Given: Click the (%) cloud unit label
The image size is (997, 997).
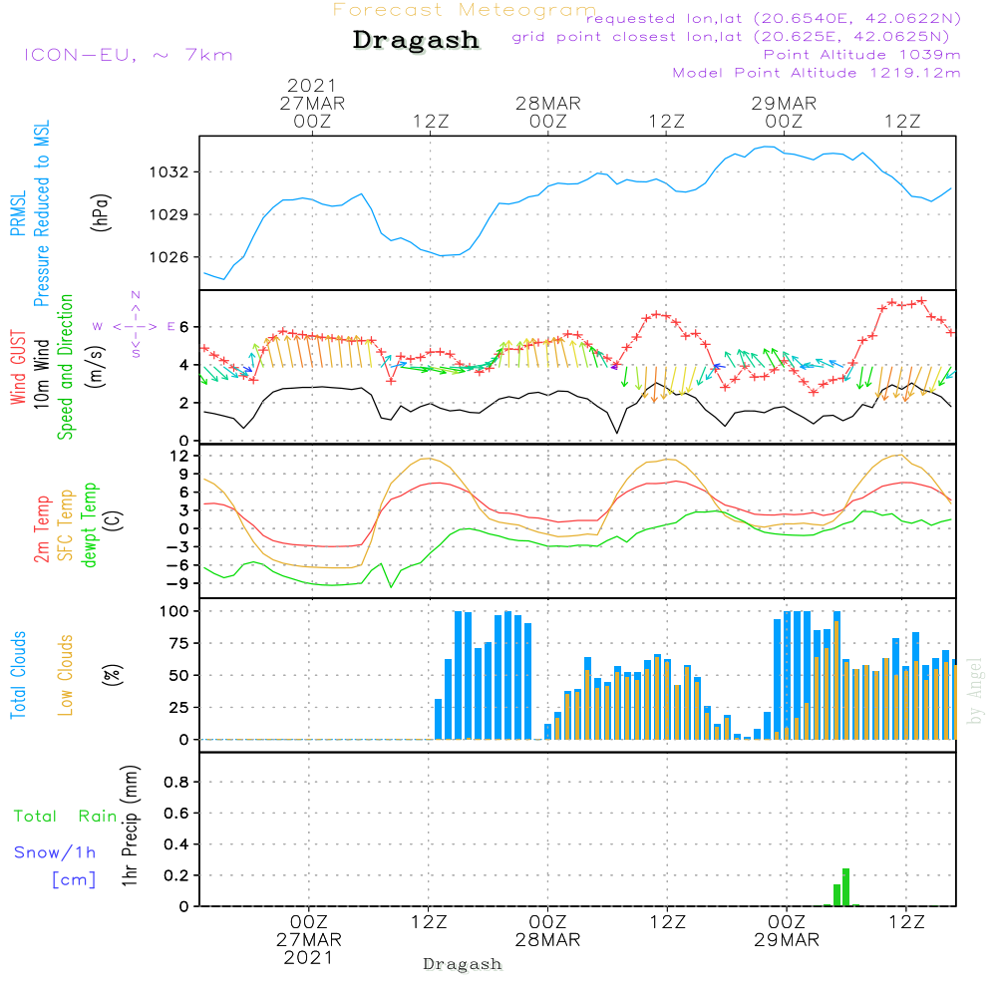Looking at the screenshot, I should (x=112, y=675).
